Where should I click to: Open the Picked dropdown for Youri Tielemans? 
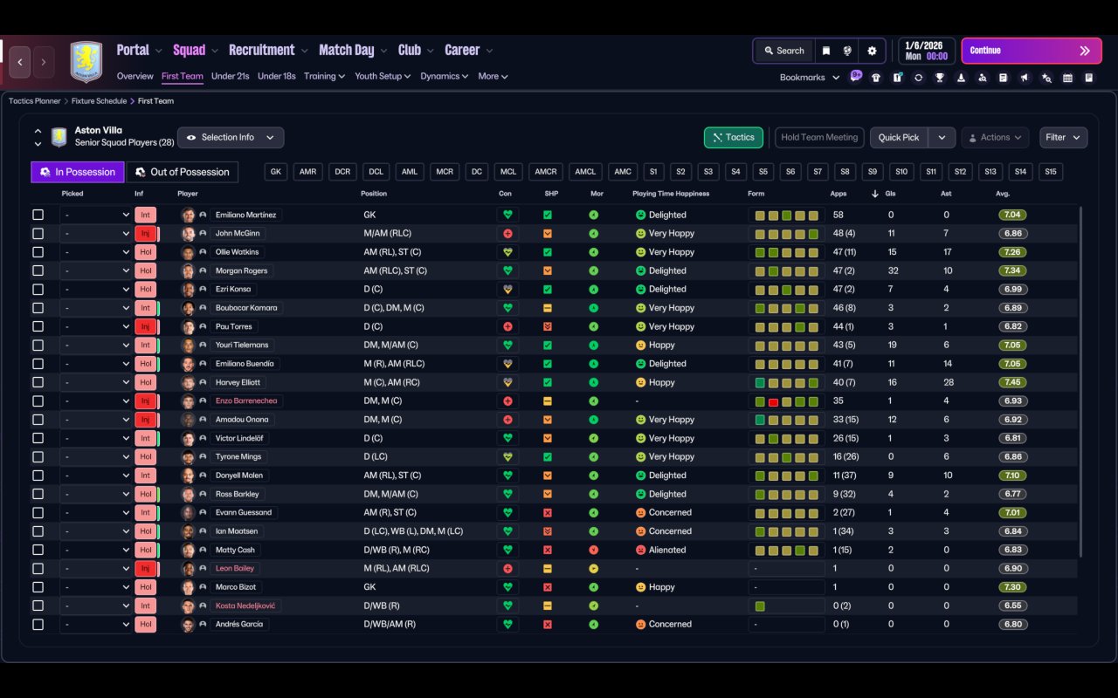click(96, 346)
